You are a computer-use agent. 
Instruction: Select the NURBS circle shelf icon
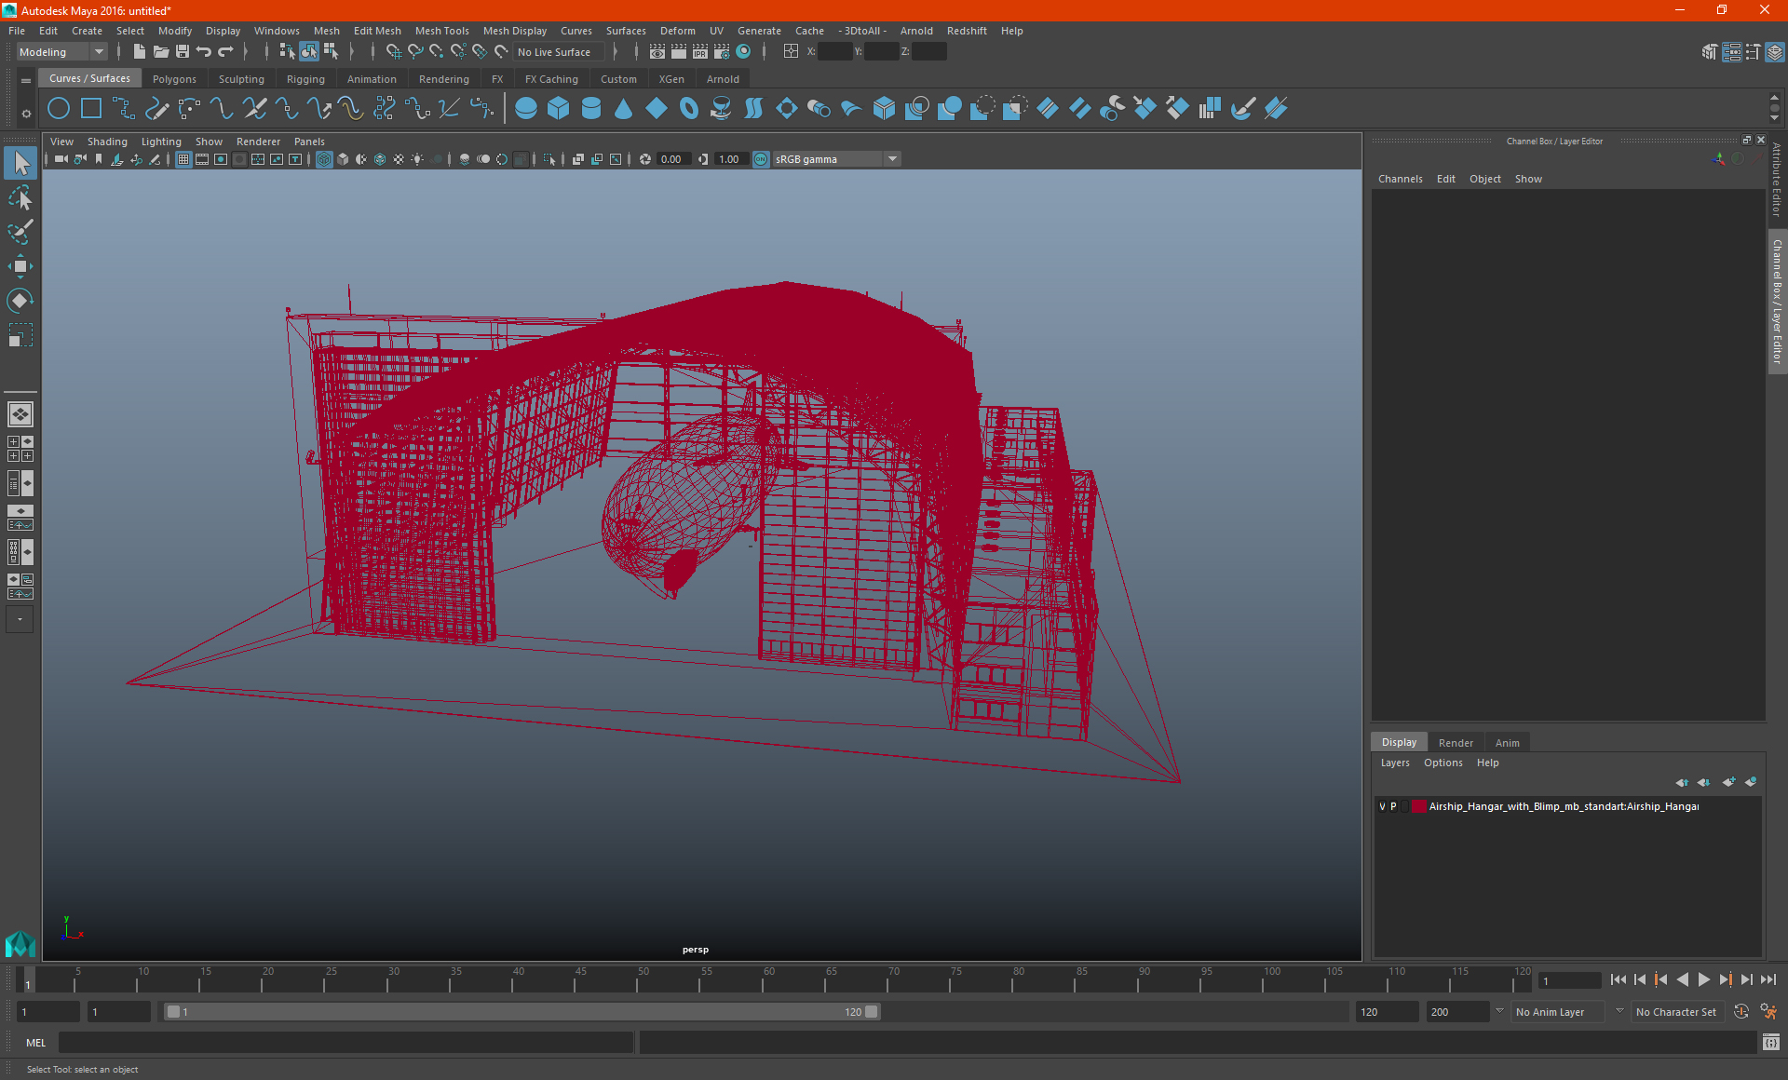(x=59, y=109)
